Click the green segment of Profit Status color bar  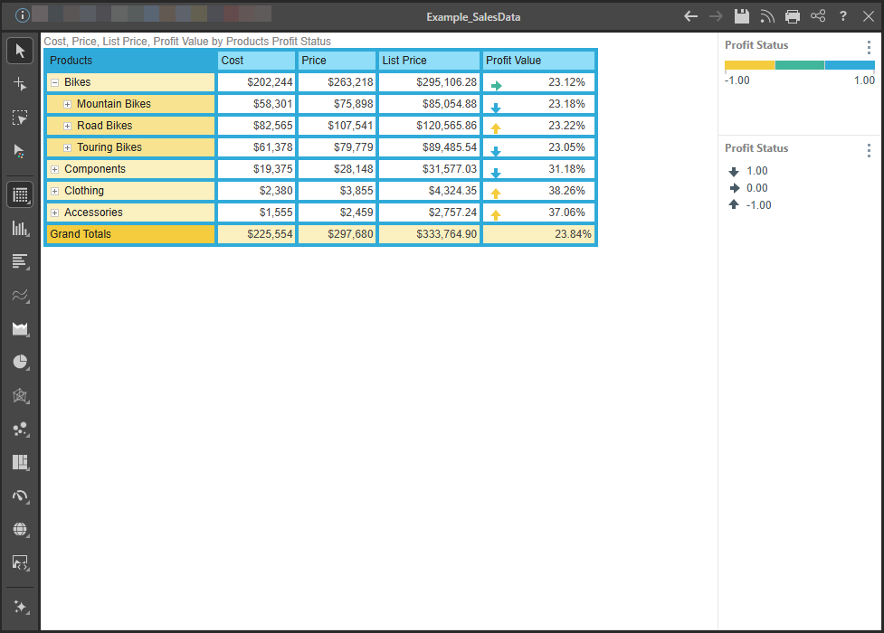click(x=800, y=65)
